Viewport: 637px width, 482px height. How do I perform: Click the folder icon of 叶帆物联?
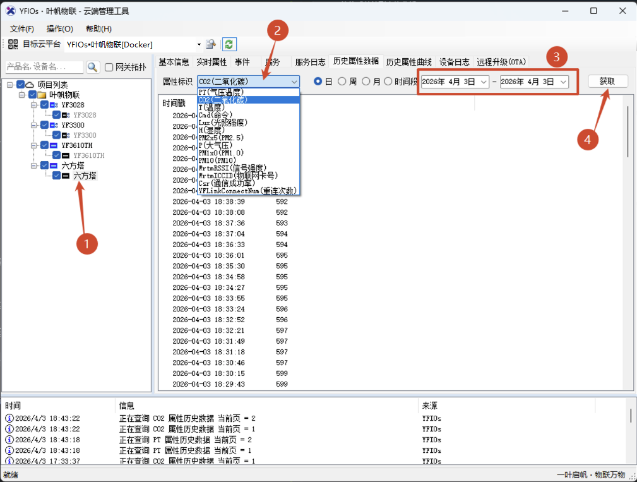point(42,95)
